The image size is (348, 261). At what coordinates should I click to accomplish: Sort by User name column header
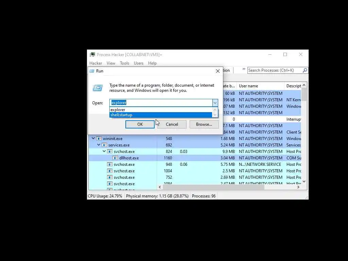[x=260, y=86]
